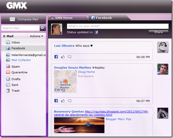Click the 06:58 PM timestamp

(143, 57)
